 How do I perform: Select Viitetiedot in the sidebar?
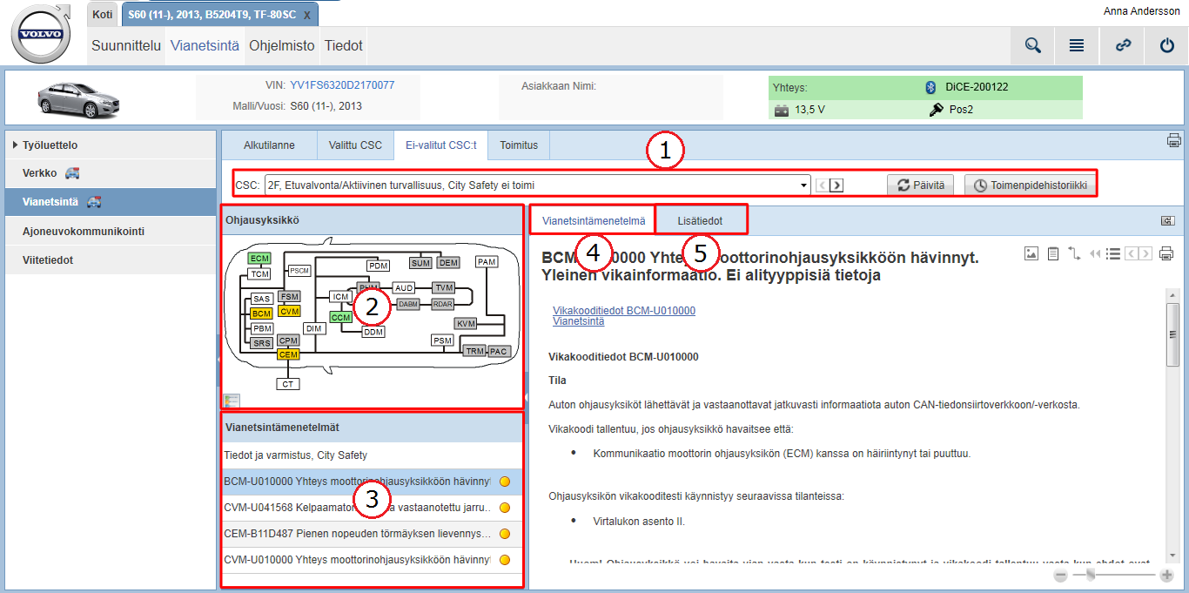(x=111, y=259)
